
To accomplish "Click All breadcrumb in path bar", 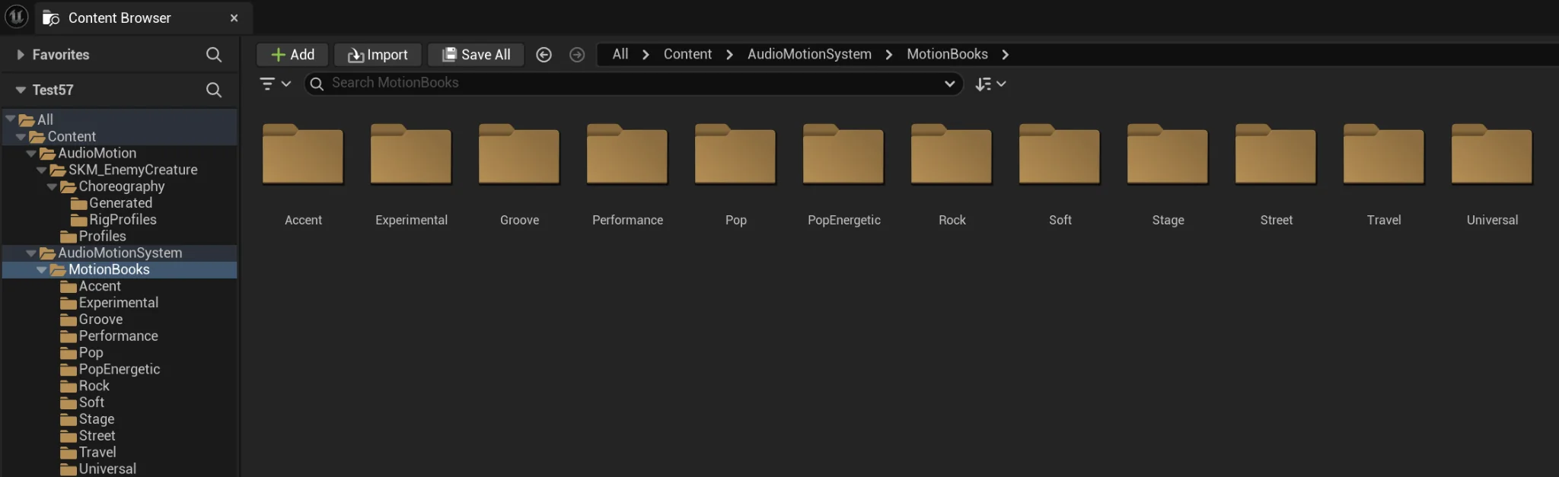I will point(620,54).
